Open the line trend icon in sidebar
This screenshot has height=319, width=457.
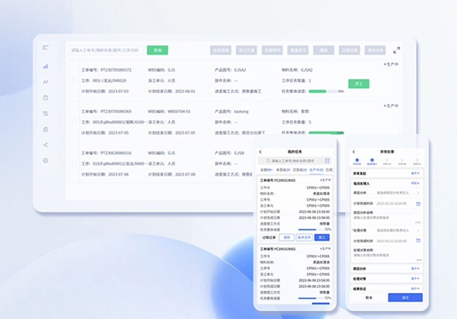coord(46,82)
